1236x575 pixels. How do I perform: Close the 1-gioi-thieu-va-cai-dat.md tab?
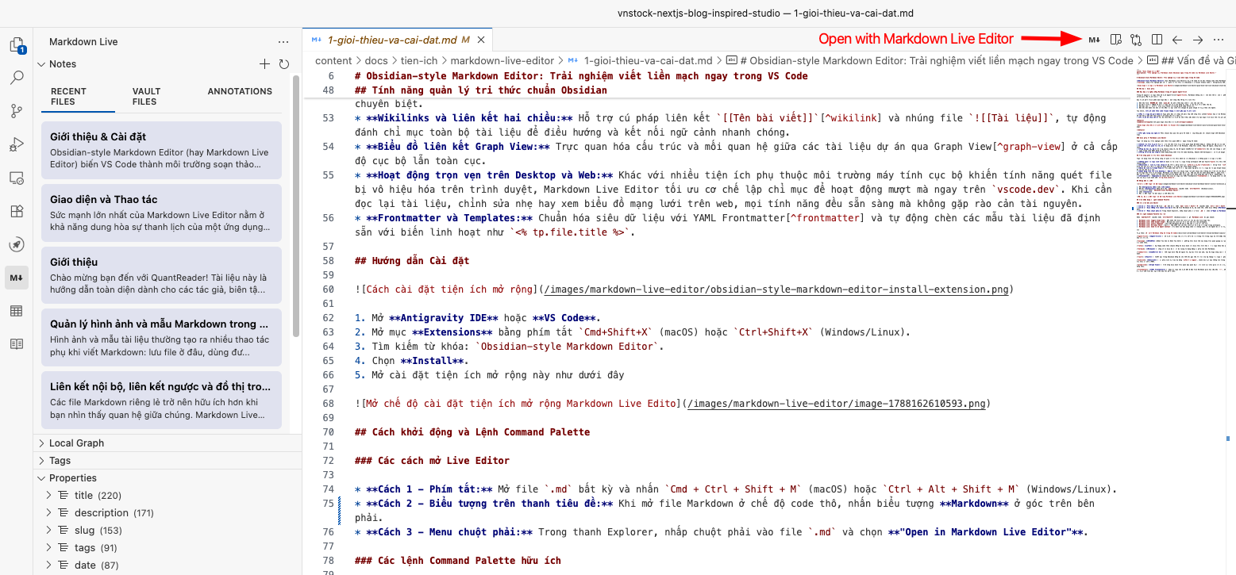(482, 39)
